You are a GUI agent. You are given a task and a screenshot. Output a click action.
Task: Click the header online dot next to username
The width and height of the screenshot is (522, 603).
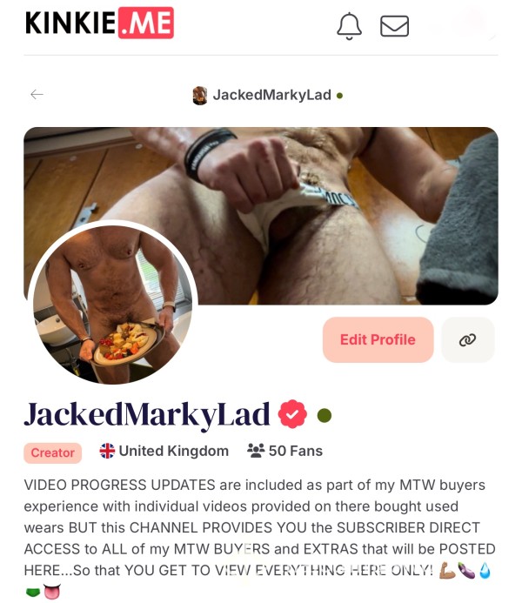click(x=339, y=96)
